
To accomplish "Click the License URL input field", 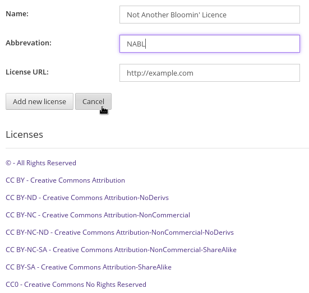I will pos(210,73).
